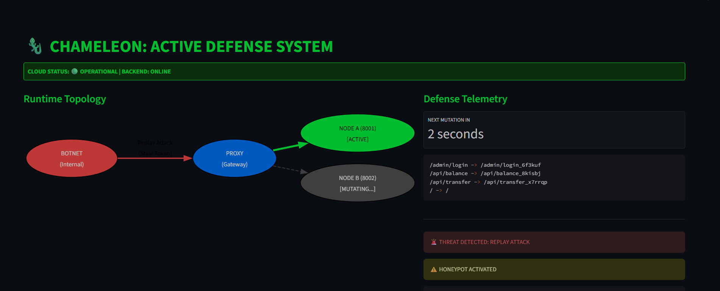Click the green arrow to NODE A
The width and height of the screenshot is (720, 291).
[291, 146]
